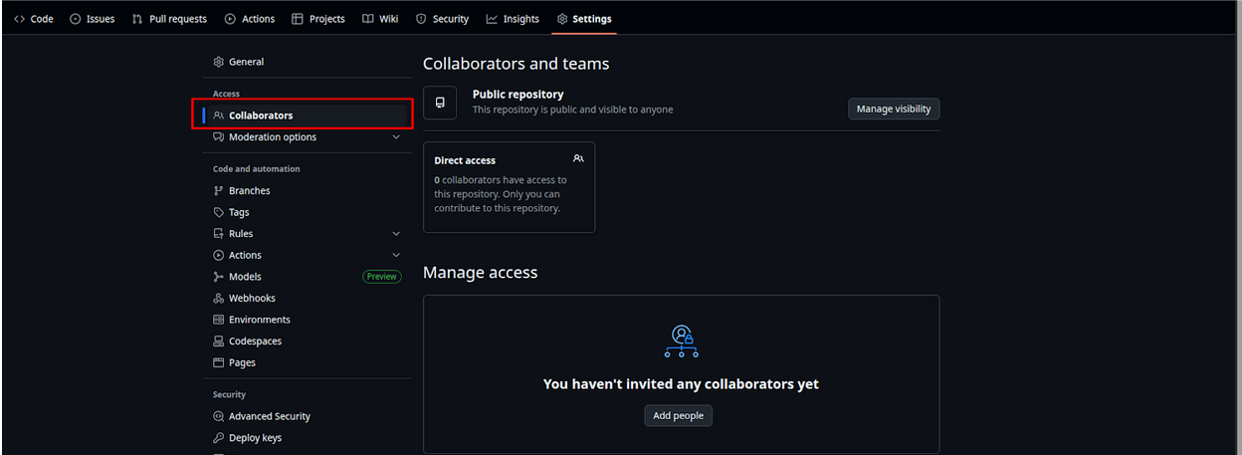
Task: Expand the Moderation options chevron
Action: point(396,137)
